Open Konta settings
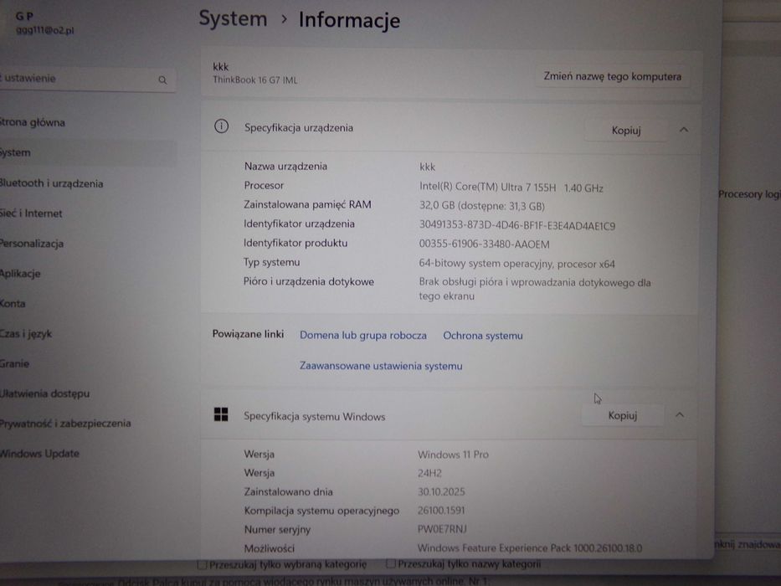The image size is (781, 586). (x=87, y=303)
